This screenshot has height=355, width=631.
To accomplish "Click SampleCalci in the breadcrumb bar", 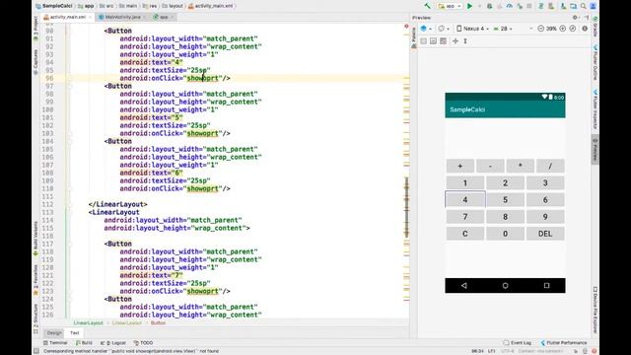I will (x=54, y=6).
